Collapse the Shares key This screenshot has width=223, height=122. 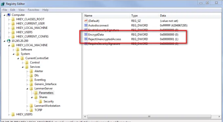click(32, 97)
